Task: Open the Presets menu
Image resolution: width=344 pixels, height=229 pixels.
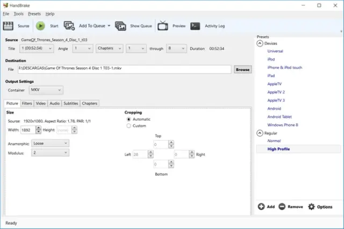Action: point(34,13)
